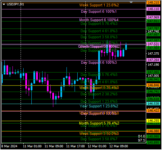Screen dimensions: 162x150
Task: Click the white 147.005 axis price
Action: point(154,76)
